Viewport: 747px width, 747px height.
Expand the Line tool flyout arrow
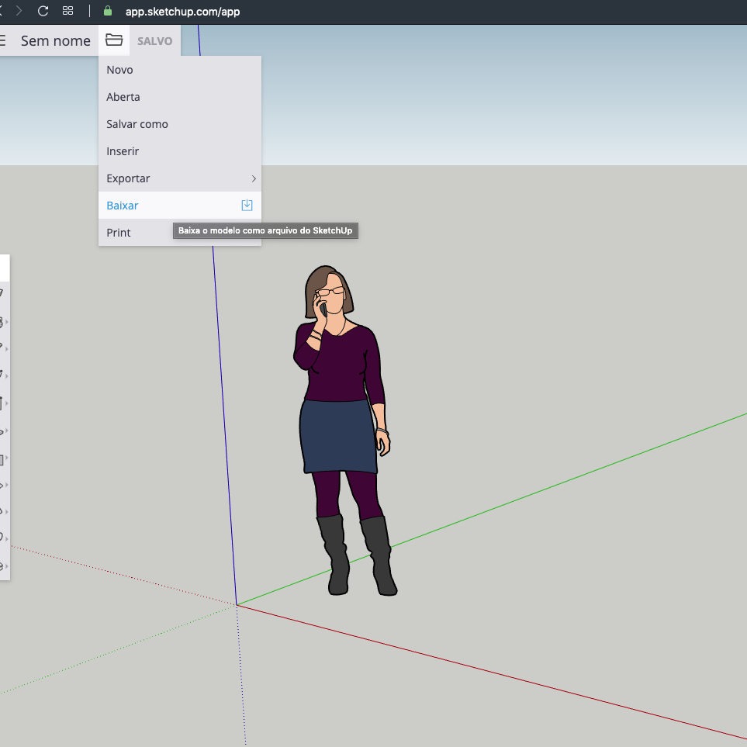[x=7, y=348]
